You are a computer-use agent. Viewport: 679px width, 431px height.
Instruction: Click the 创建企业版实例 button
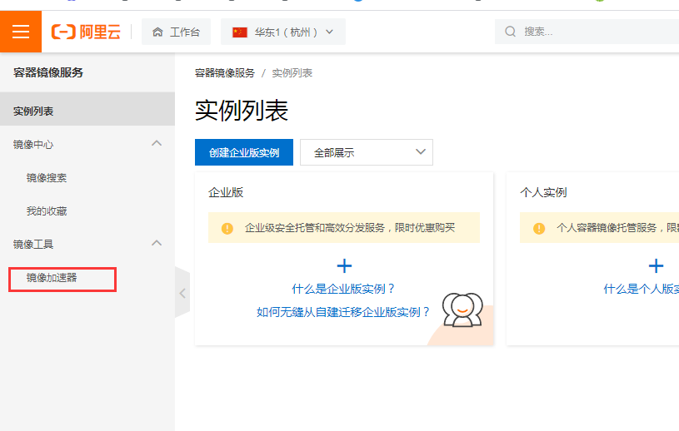coord(244,152)
